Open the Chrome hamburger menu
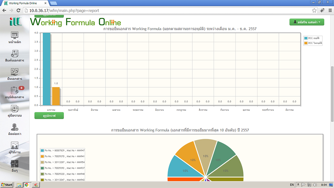The image size is (334, 188). tap(330, 10)
